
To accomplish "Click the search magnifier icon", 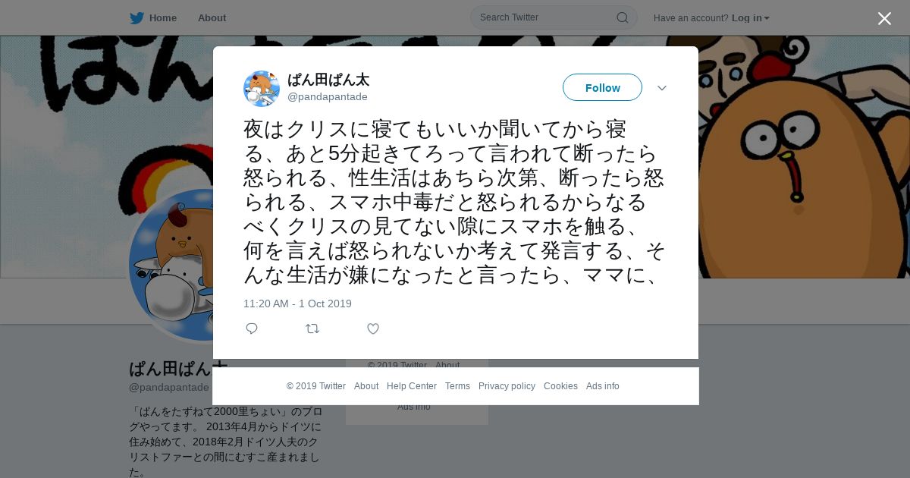I will point(622,17).
